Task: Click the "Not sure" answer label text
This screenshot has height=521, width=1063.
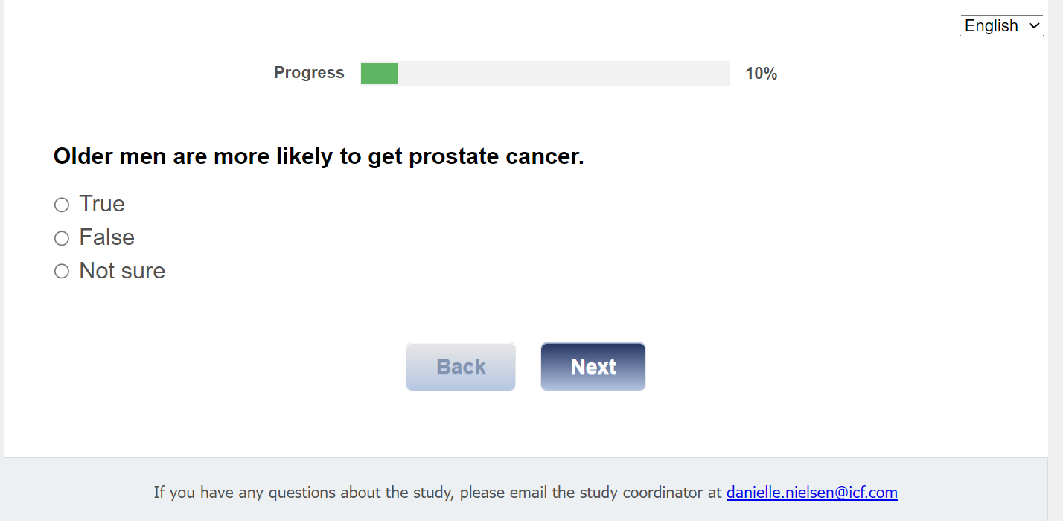Action: coord(122,271)
